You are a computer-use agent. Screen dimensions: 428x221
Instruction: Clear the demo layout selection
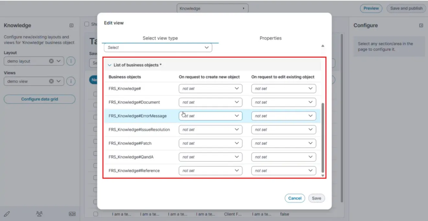click(x=51, y=61)
